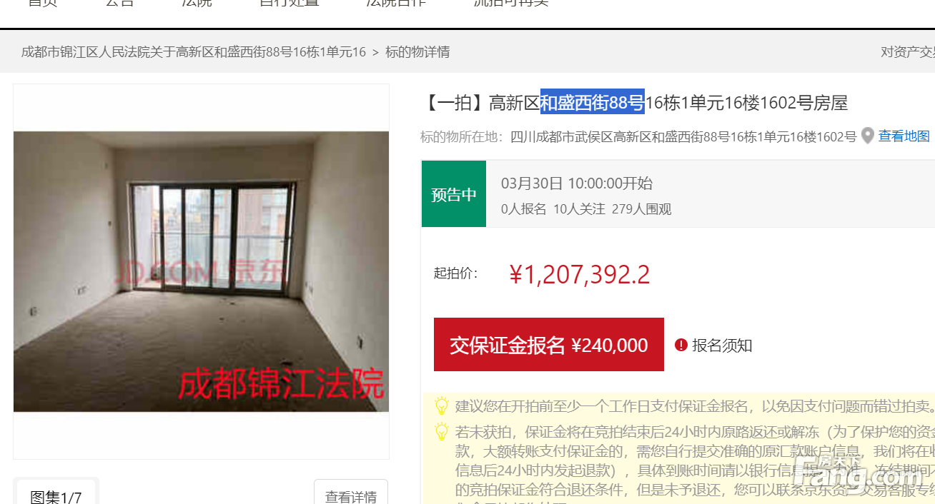Screen dimensions: 935x504
Task: Open the 自行处置 navigation item
Action: click(290, 3)
